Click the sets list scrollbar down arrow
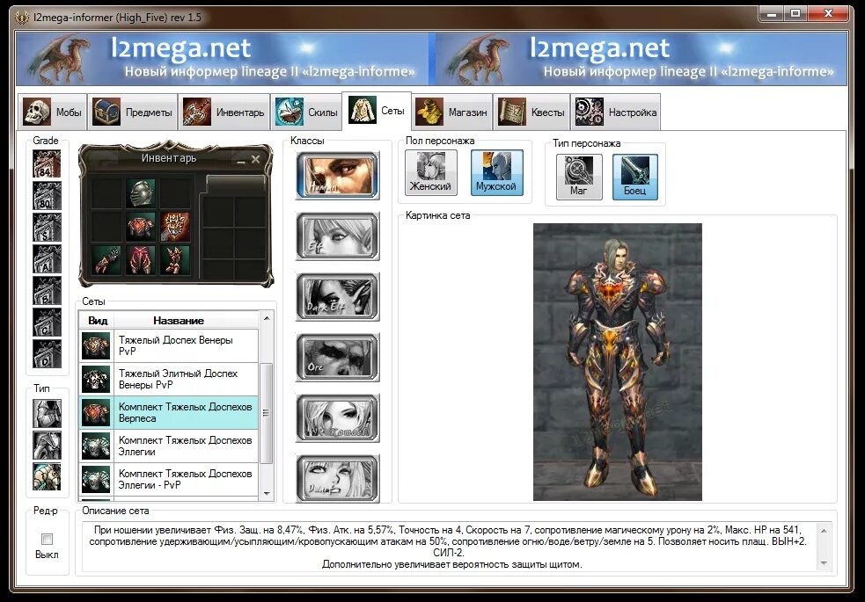 click(x=267, y=494)
